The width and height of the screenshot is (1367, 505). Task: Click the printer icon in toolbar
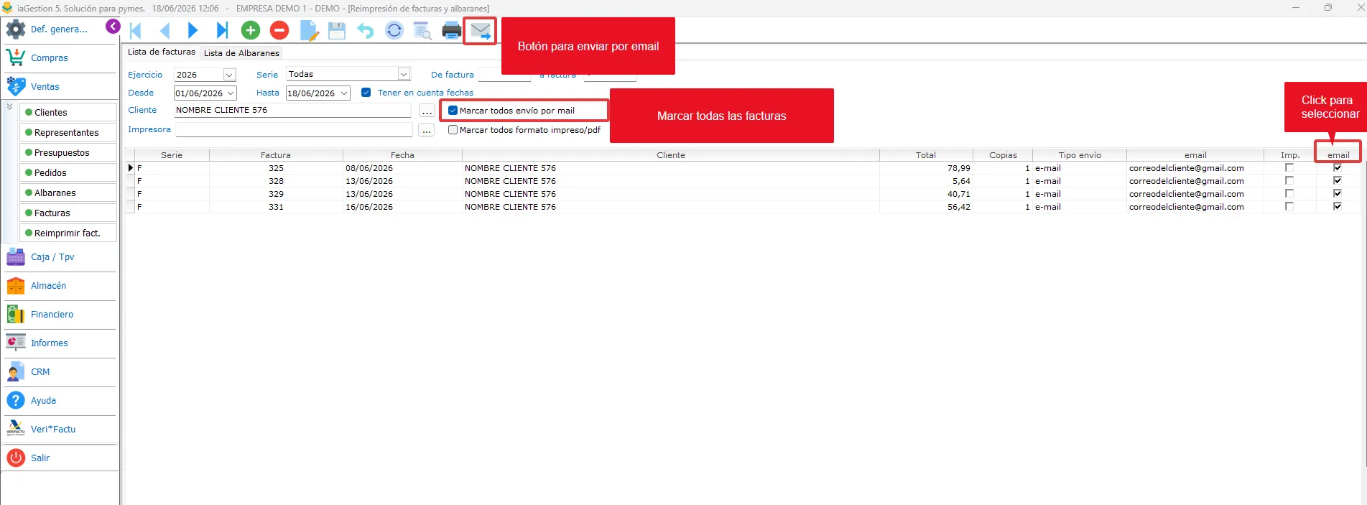coord(452,30)
